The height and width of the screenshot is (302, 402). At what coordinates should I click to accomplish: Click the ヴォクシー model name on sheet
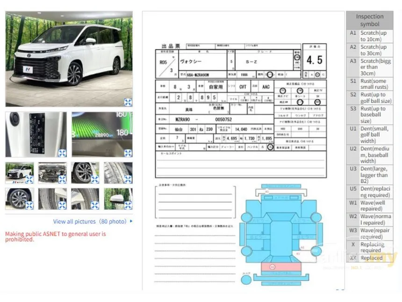point(191,62)
